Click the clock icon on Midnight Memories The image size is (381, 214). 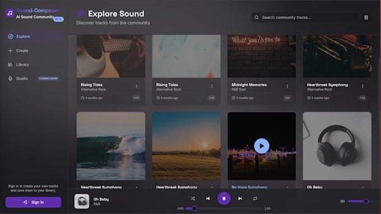click(233, 98)
